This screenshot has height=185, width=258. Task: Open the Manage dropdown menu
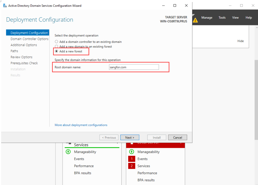tap(207, 18)
